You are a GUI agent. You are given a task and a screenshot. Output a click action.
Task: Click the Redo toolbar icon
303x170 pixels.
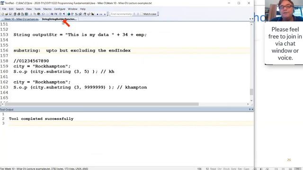[47, 14]
